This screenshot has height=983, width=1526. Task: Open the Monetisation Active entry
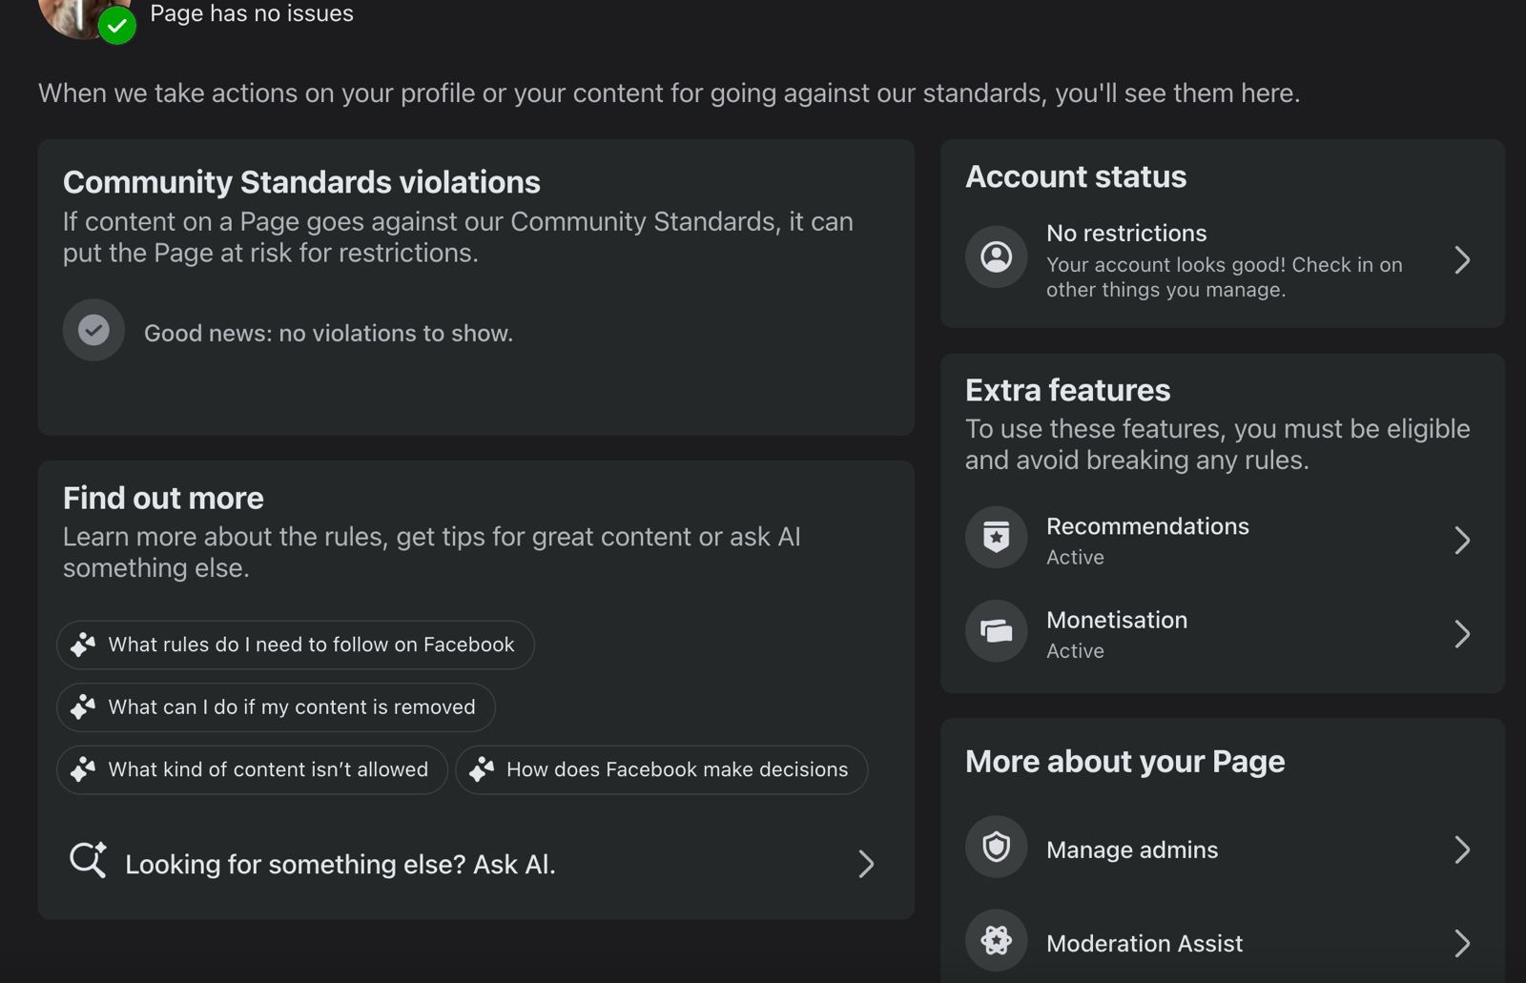tap(1222, 634)
